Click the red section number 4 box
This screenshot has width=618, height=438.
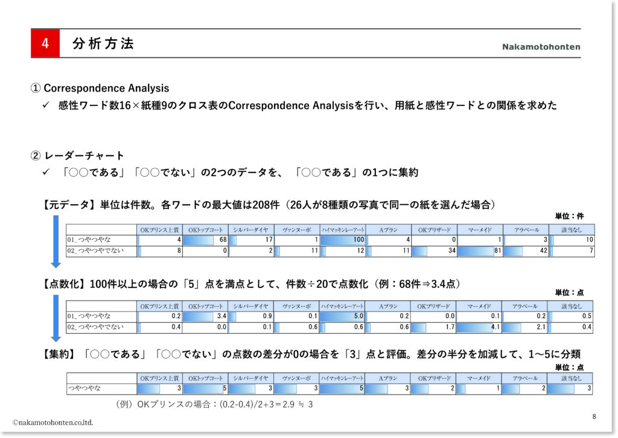pyautogui.click(x=45, y=43)
